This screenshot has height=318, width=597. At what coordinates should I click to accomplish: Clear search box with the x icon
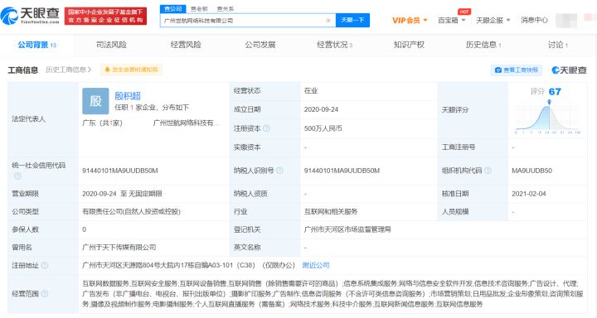pos(328,21)
